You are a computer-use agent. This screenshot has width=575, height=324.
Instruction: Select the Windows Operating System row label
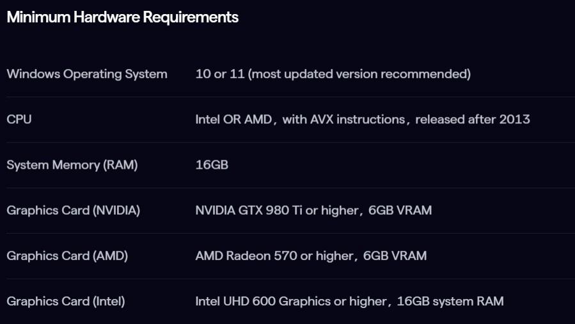tap(87, 74)
